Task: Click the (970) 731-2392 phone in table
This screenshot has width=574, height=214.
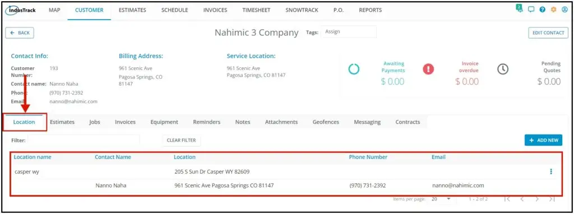Action: pyautogui.click(x=368, y=185)
